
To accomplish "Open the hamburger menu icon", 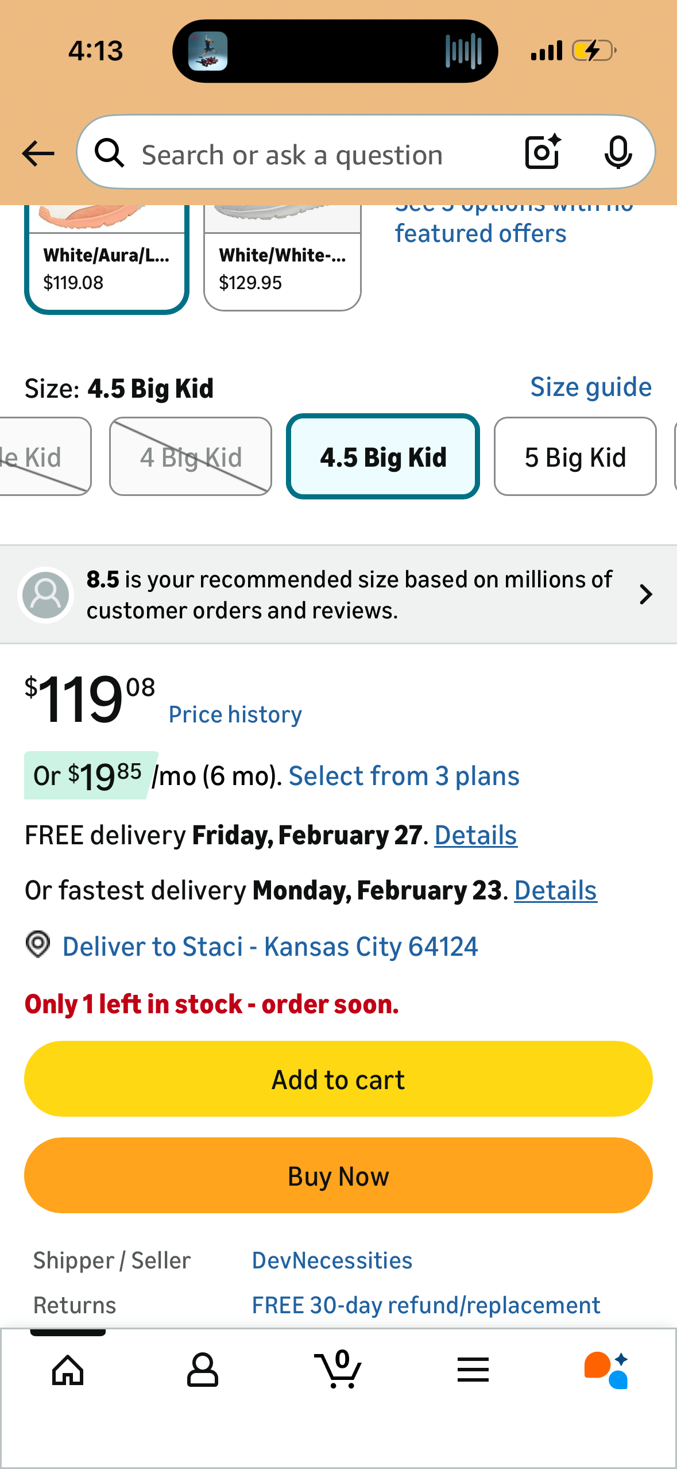I will 473,1370.
